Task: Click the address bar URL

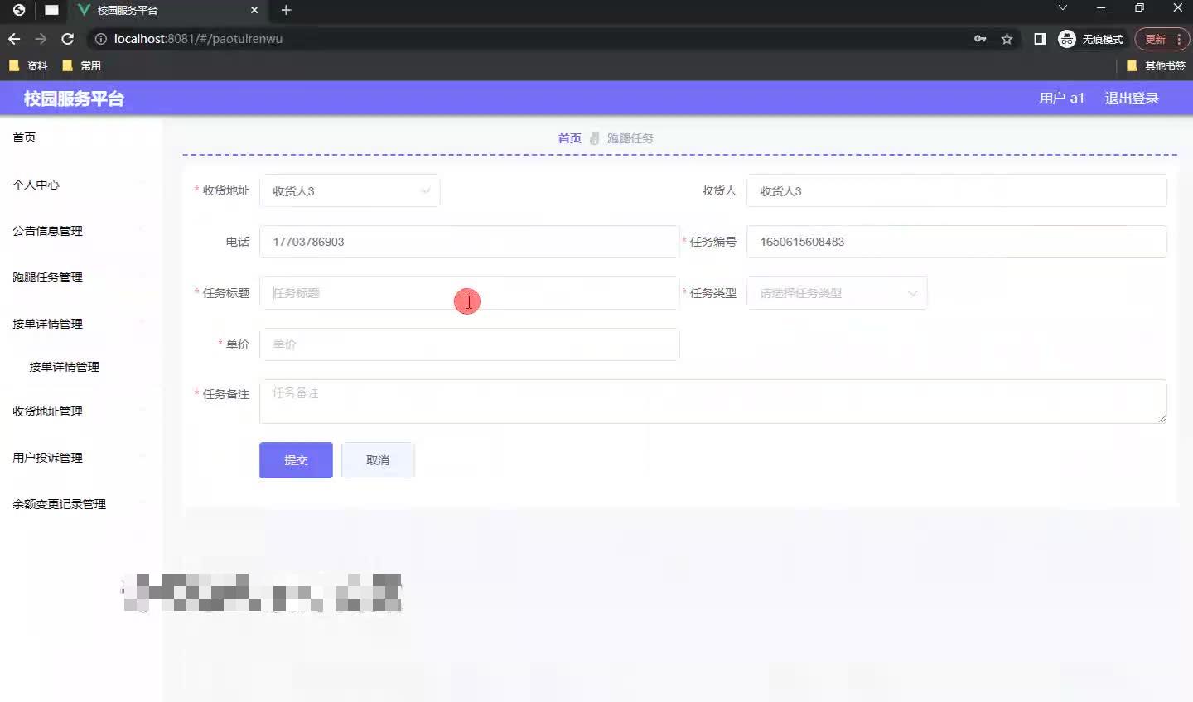Action: click(x=198, y=39)
